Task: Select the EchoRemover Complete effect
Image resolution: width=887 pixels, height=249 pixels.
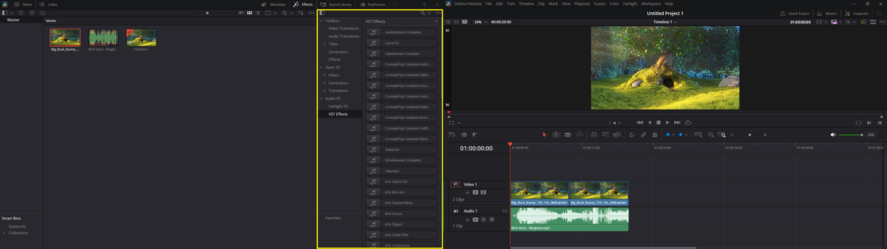Action: tap(402, 160)
